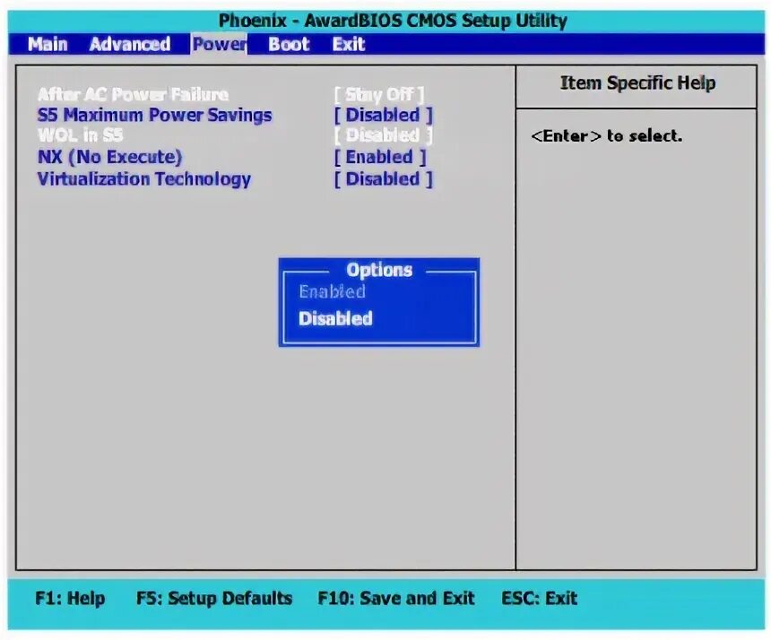Select the WOL in S5 label

80,135
